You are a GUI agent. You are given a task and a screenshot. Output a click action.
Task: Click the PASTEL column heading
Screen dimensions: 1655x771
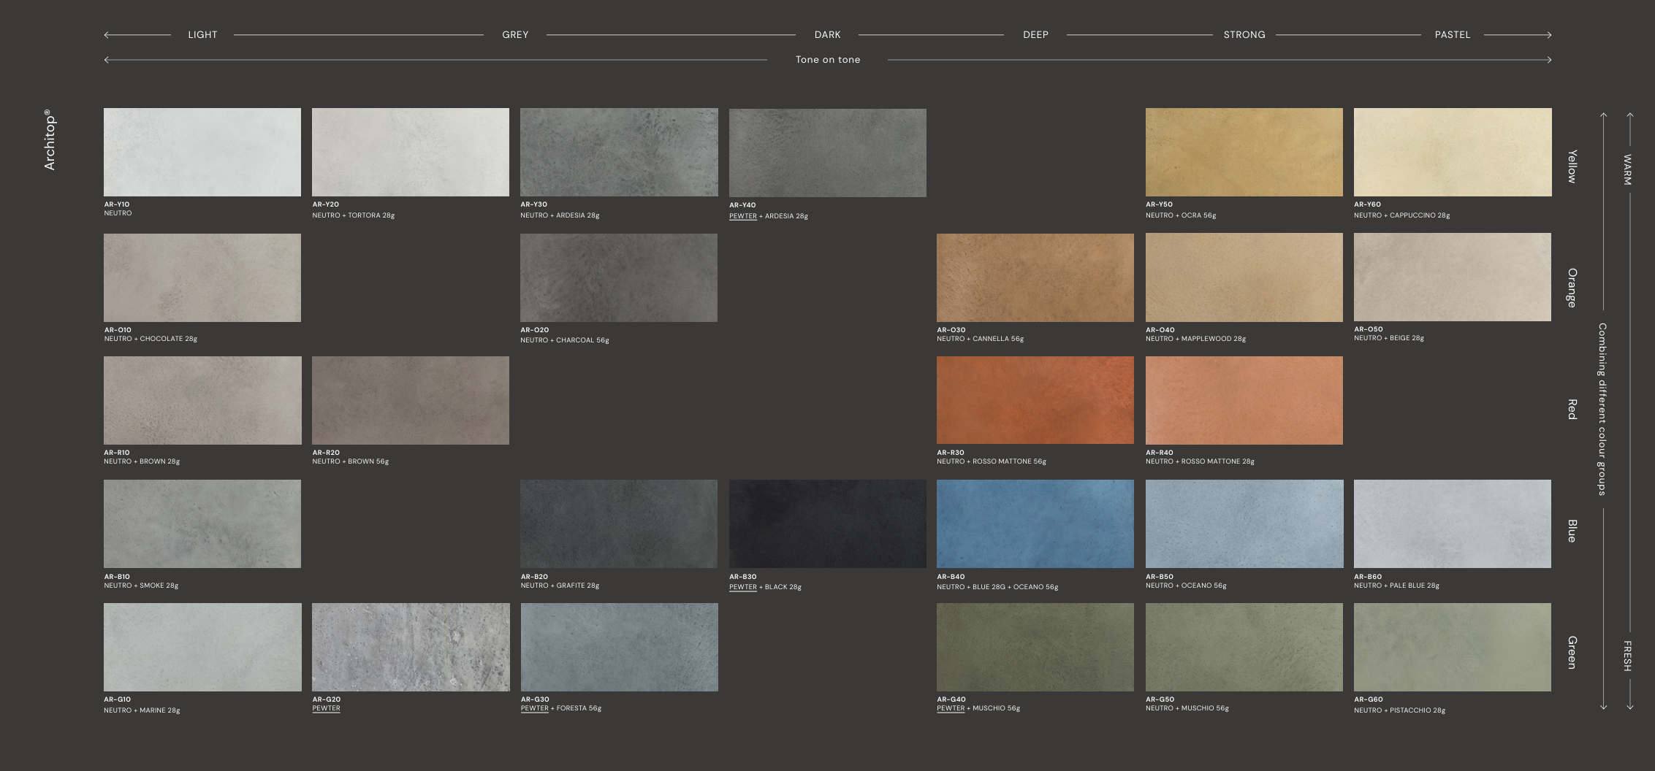tap(1453, 35)
